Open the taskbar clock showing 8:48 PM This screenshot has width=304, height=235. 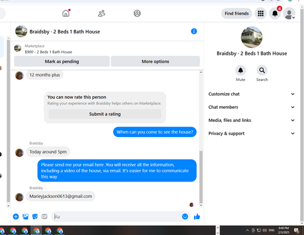283,230
